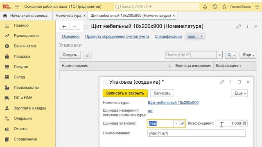Copy link to Щит мебельный page
The width and height of the screenshot is (262, 147).
click(x=238, y=26)
